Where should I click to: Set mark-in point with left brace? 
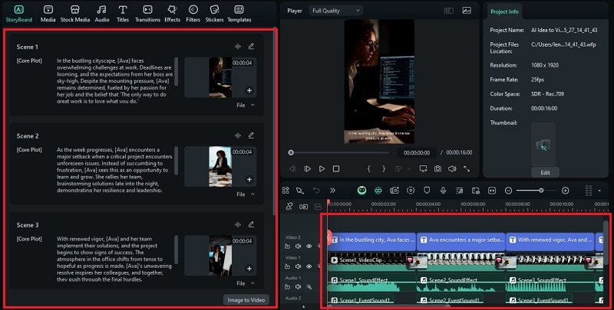tap(368, 168)
